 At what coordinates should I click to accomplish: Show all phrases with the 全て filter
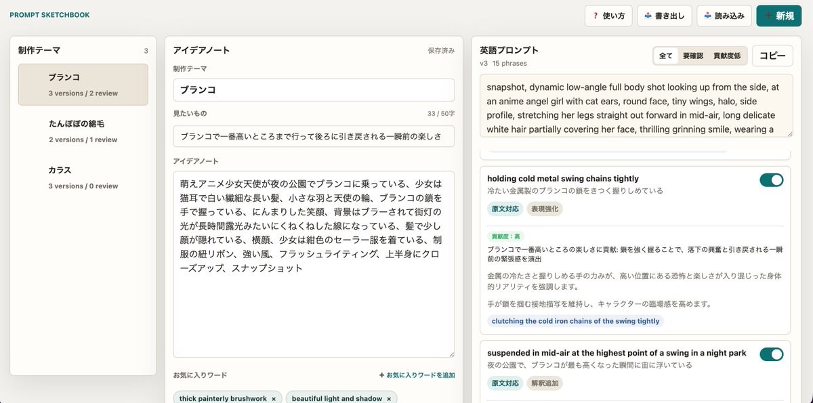(x=666, y=56)
